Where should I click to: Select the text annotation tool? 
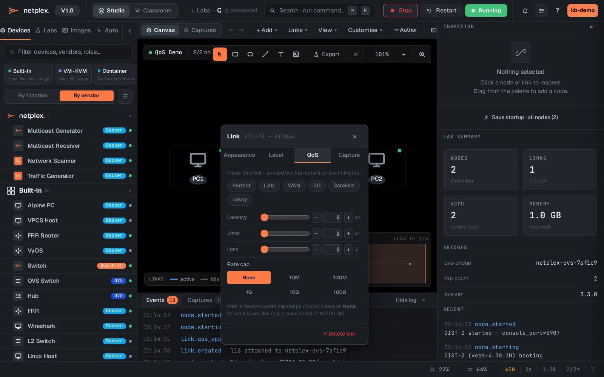(x=281, y=54)
